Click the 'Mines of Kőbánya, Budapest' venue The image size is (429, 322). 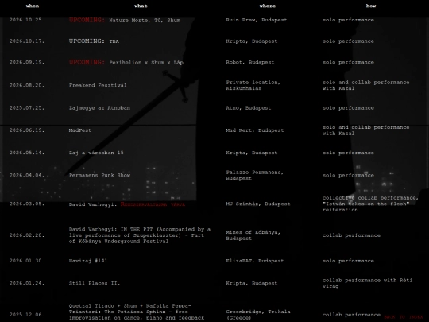click(x=253, y=235)
